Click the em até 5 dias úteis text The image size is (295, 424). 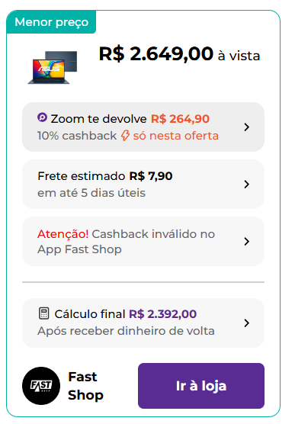(x=91, y=193)
